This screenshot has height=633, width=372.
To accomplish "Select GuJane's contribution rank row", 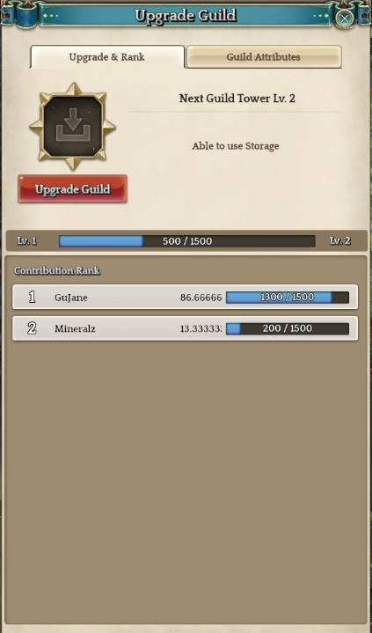I will point(186,297).
